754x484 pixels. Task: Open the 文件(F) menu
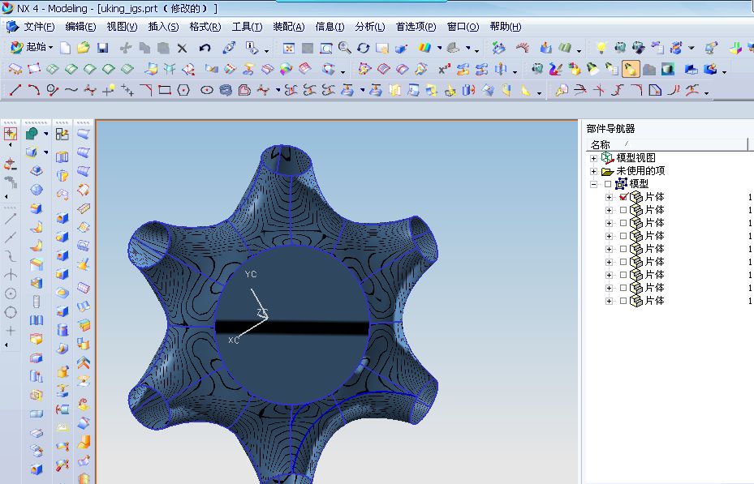point(39,27)
